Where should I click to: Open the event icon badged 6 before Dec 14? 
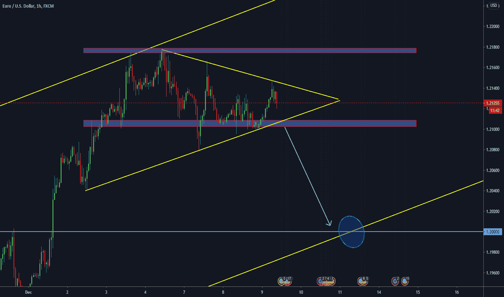coord(361,281)
